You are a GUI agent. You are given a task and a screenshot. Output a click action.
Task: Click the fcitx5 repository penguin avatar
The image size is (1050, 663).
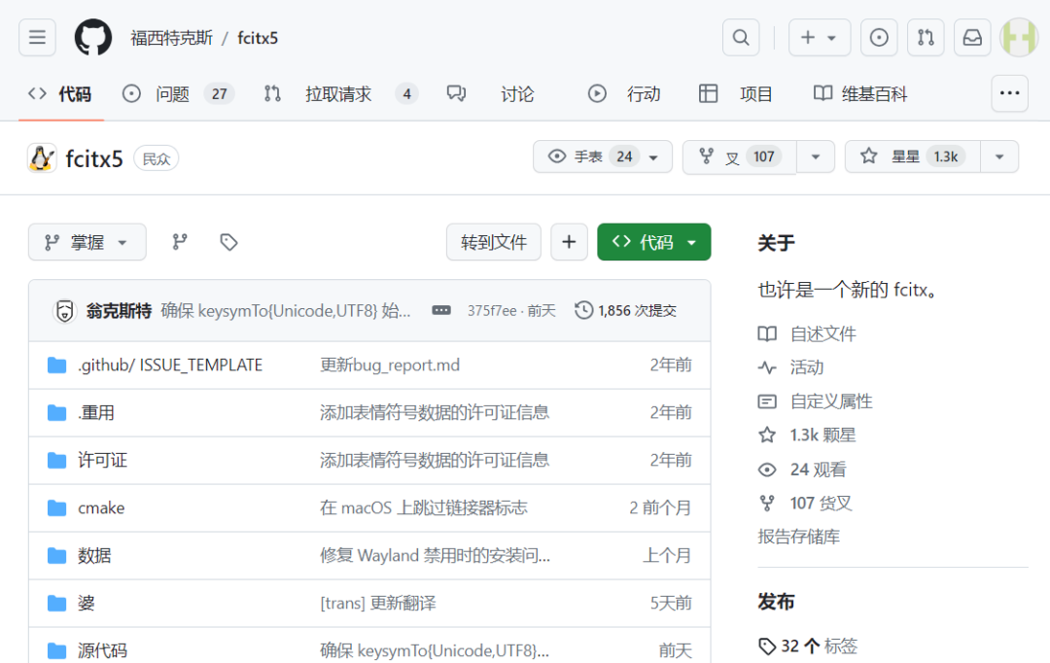click(x=42, y=158)
